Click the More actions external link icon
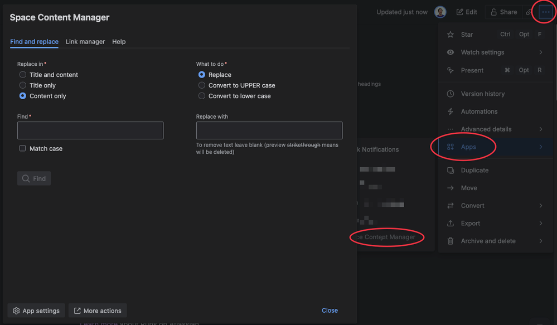Image resolution: width=557 pixels, height=325 pixels. pos(77,311)
